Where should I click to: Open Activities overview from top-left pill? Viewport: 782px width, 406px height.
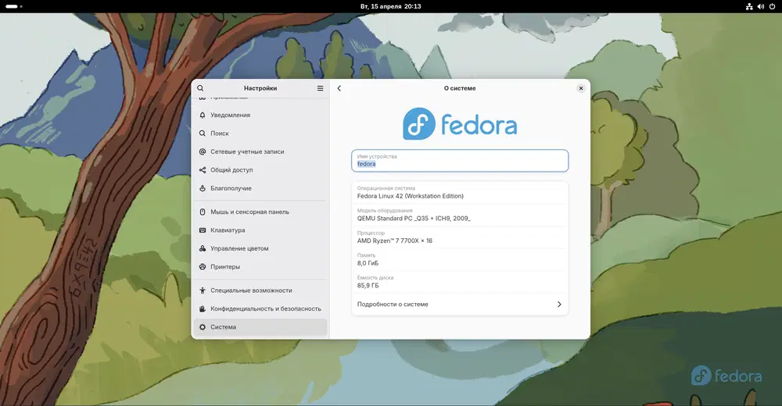click(13, 6)
